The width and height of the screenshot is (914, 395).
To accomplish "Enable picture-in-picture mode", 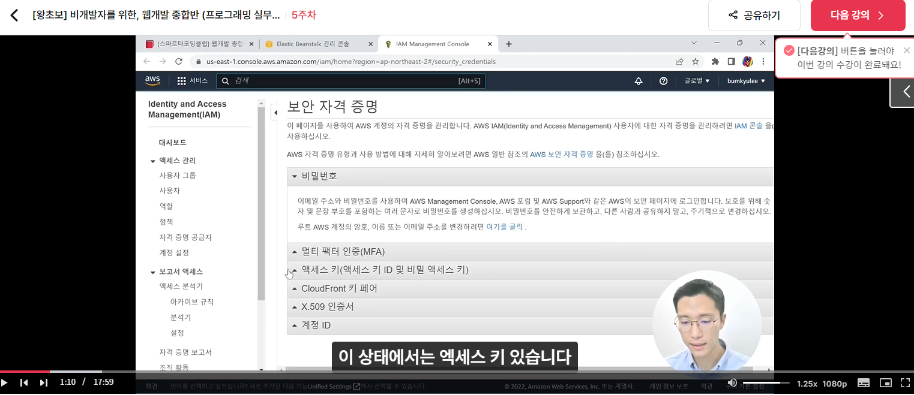I will coord(886,382).
